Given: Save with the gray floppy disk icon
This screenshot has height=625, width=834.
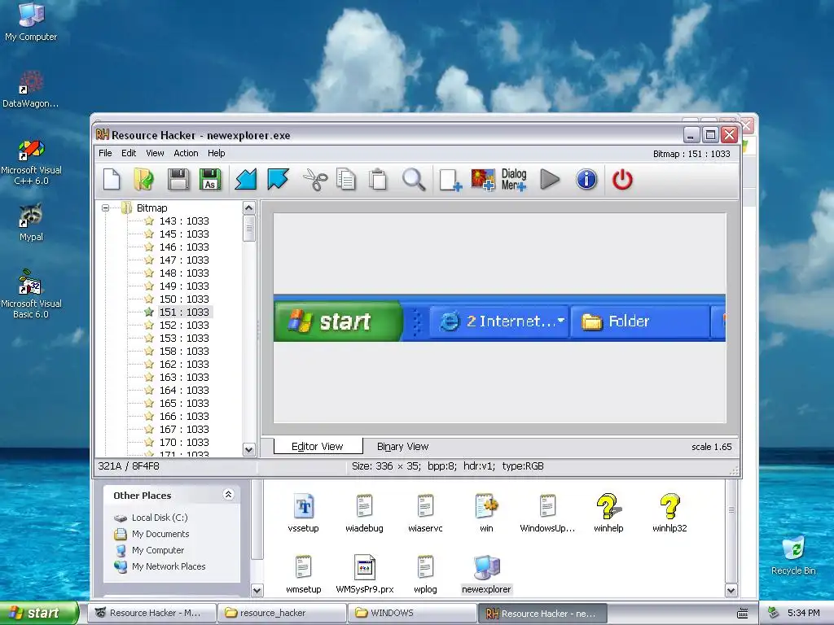Looking at the screenshot, I should [178, 180].
